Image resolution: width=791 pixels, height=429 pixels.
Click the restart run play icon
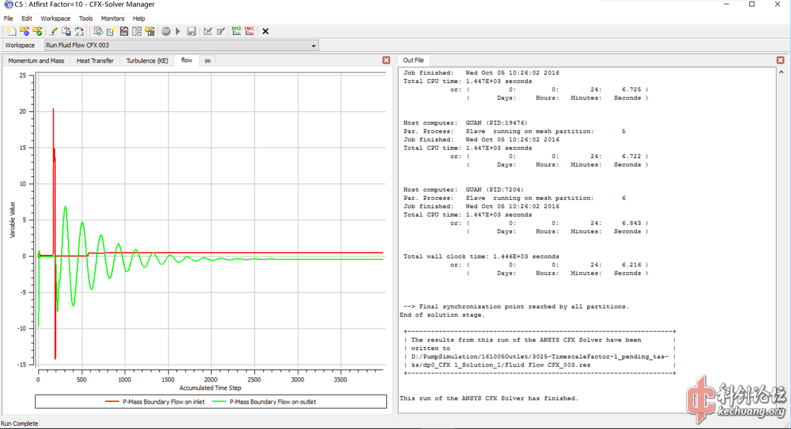pyautogui.click(x=178, y=31)
